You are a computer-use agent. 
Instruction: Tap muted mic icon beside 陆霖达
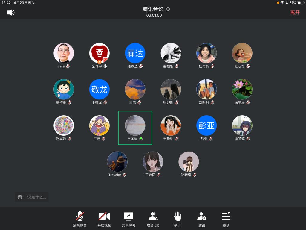point(141,66)
